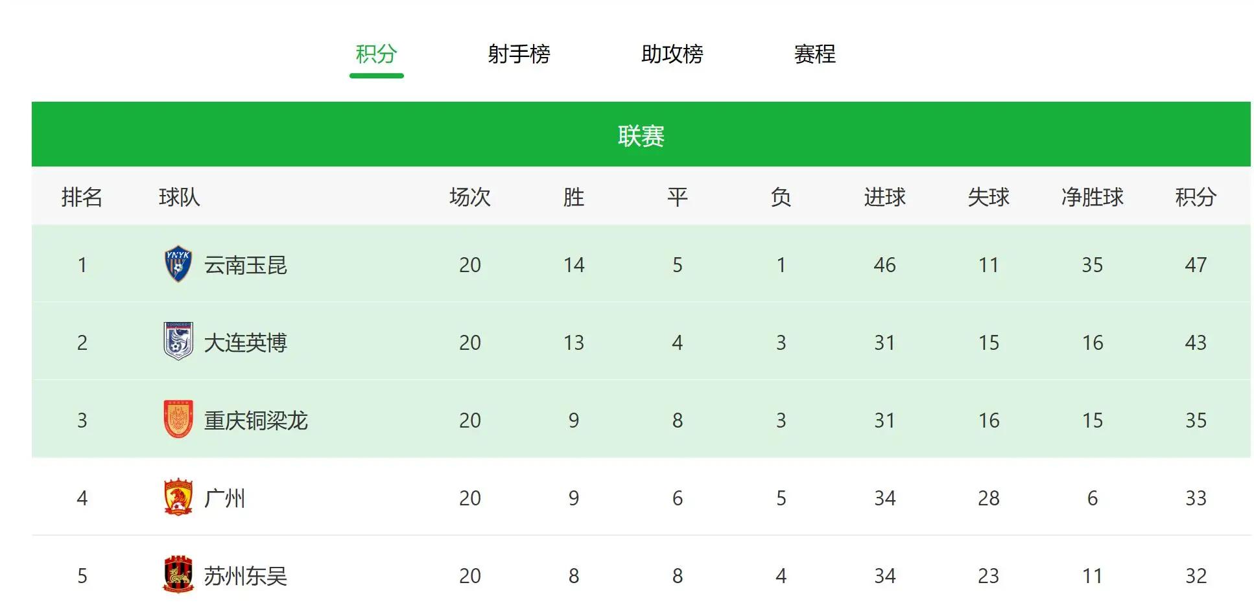Click 云南玉昆's 47 points value
Viewport: 1254px width, 609px height.
coord(1196,265)
